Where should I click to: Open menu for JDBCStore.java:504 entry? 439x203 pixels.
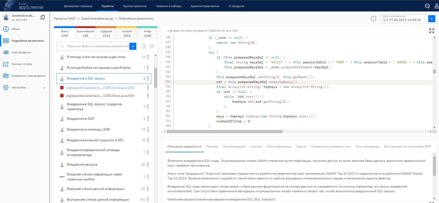pos(148,96)
